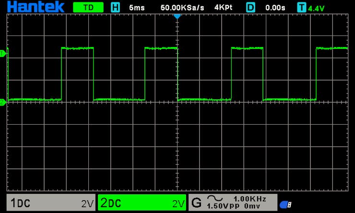Click the 0.00s delay value

pos(275,8)
